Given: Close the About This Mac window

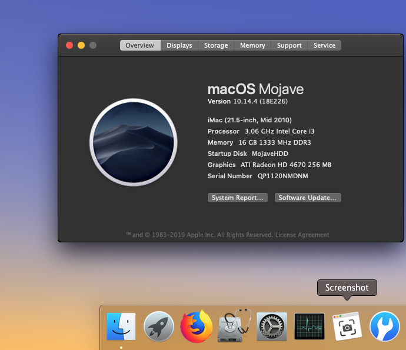Looking at the screenshot, I should click(x=69, y=45).
